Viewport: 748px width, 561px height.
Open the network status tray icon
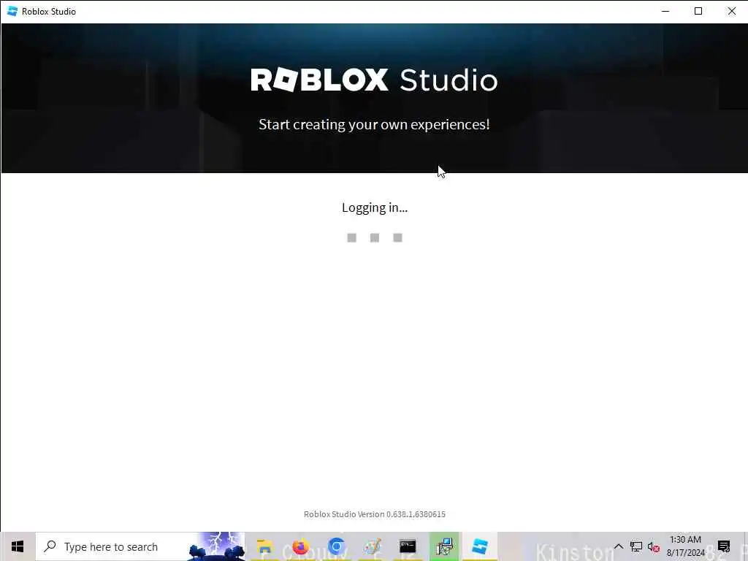click(x=636, y=546)
